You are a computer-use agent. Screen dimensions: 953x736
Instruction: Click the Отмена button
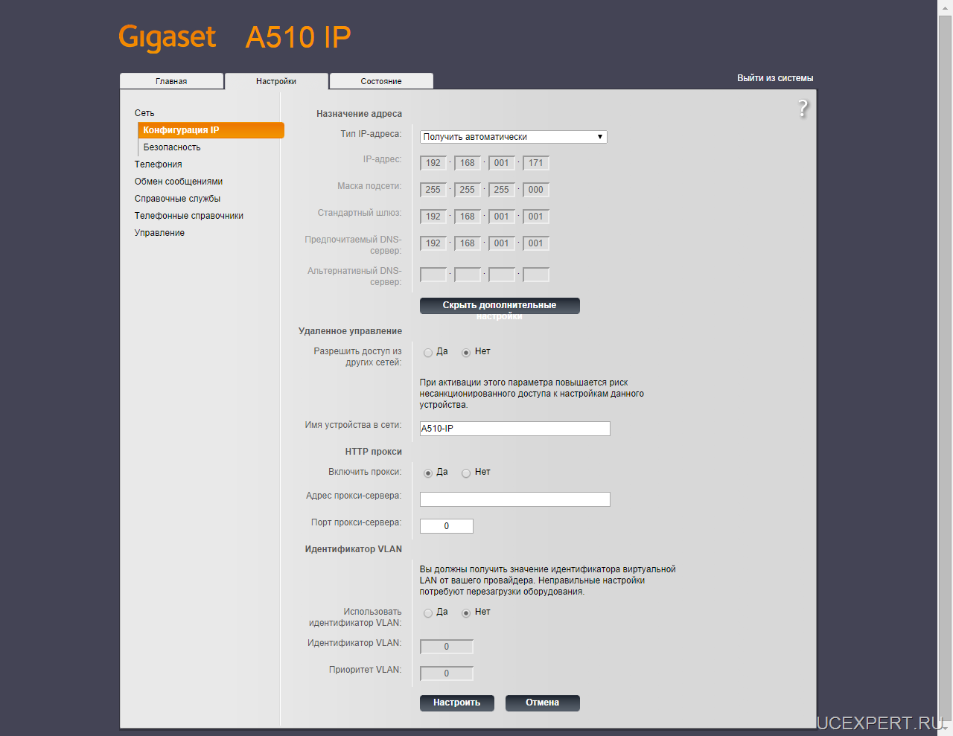click(543, 703)
